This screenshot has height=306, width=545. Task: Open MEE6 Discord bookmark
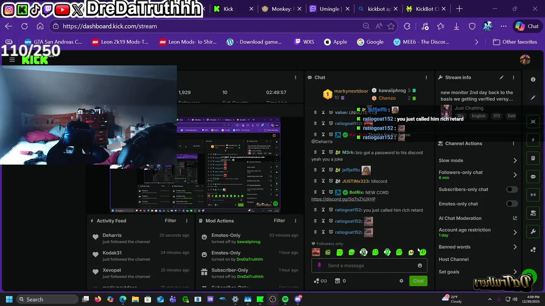pyautogui.click(x=421, y=42)
